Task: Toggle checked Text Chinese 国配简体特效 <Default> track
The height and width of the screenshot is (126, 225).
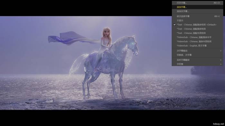Action: coord(197,25)
